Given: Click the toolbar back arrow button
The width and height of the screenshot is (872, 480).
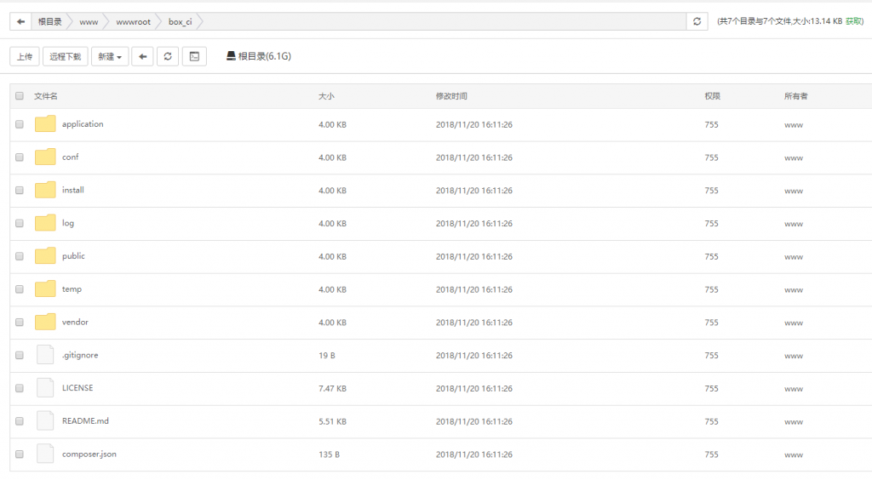Looking at the screenshot, I should point(143,56).
